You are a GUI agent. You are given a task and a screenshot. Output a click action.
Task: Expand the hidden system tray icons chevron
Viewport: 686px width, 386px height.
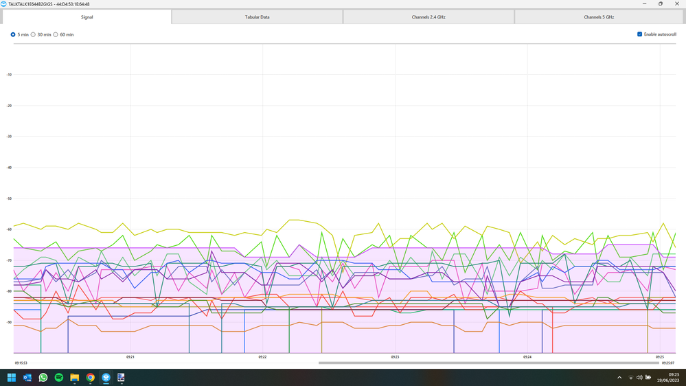click(619, 377)
